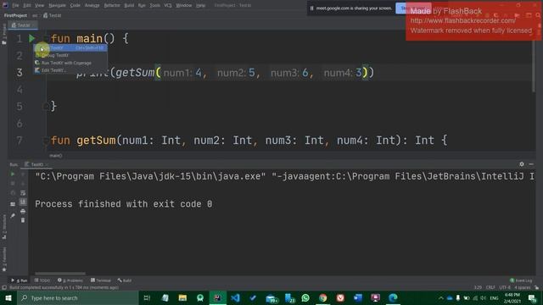Choose the highlighted Run TestKt entry

70,47
